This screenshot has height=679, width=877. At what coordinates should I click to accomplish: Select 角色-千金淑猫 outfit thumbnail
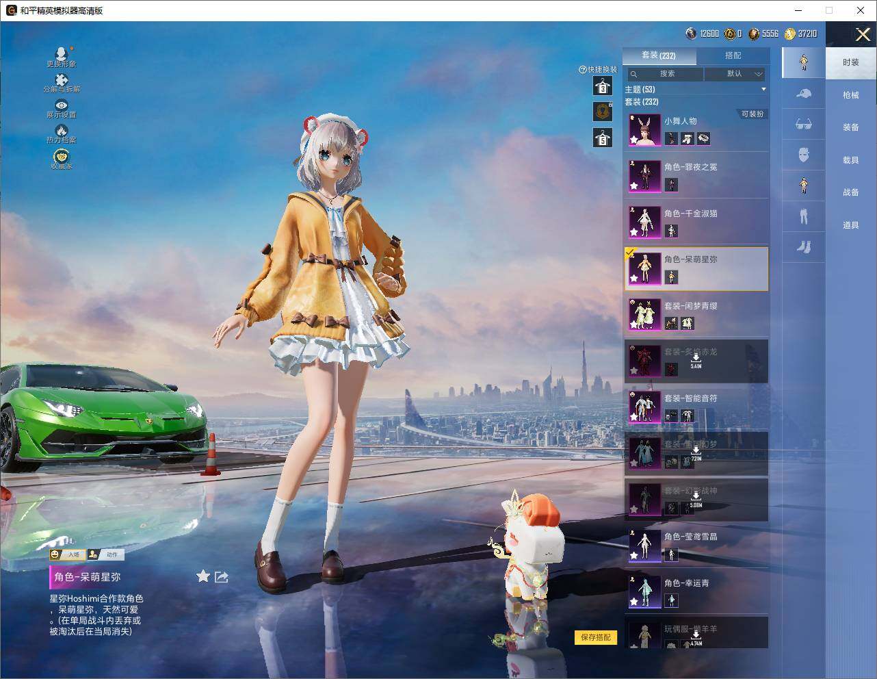coord(644,222)
